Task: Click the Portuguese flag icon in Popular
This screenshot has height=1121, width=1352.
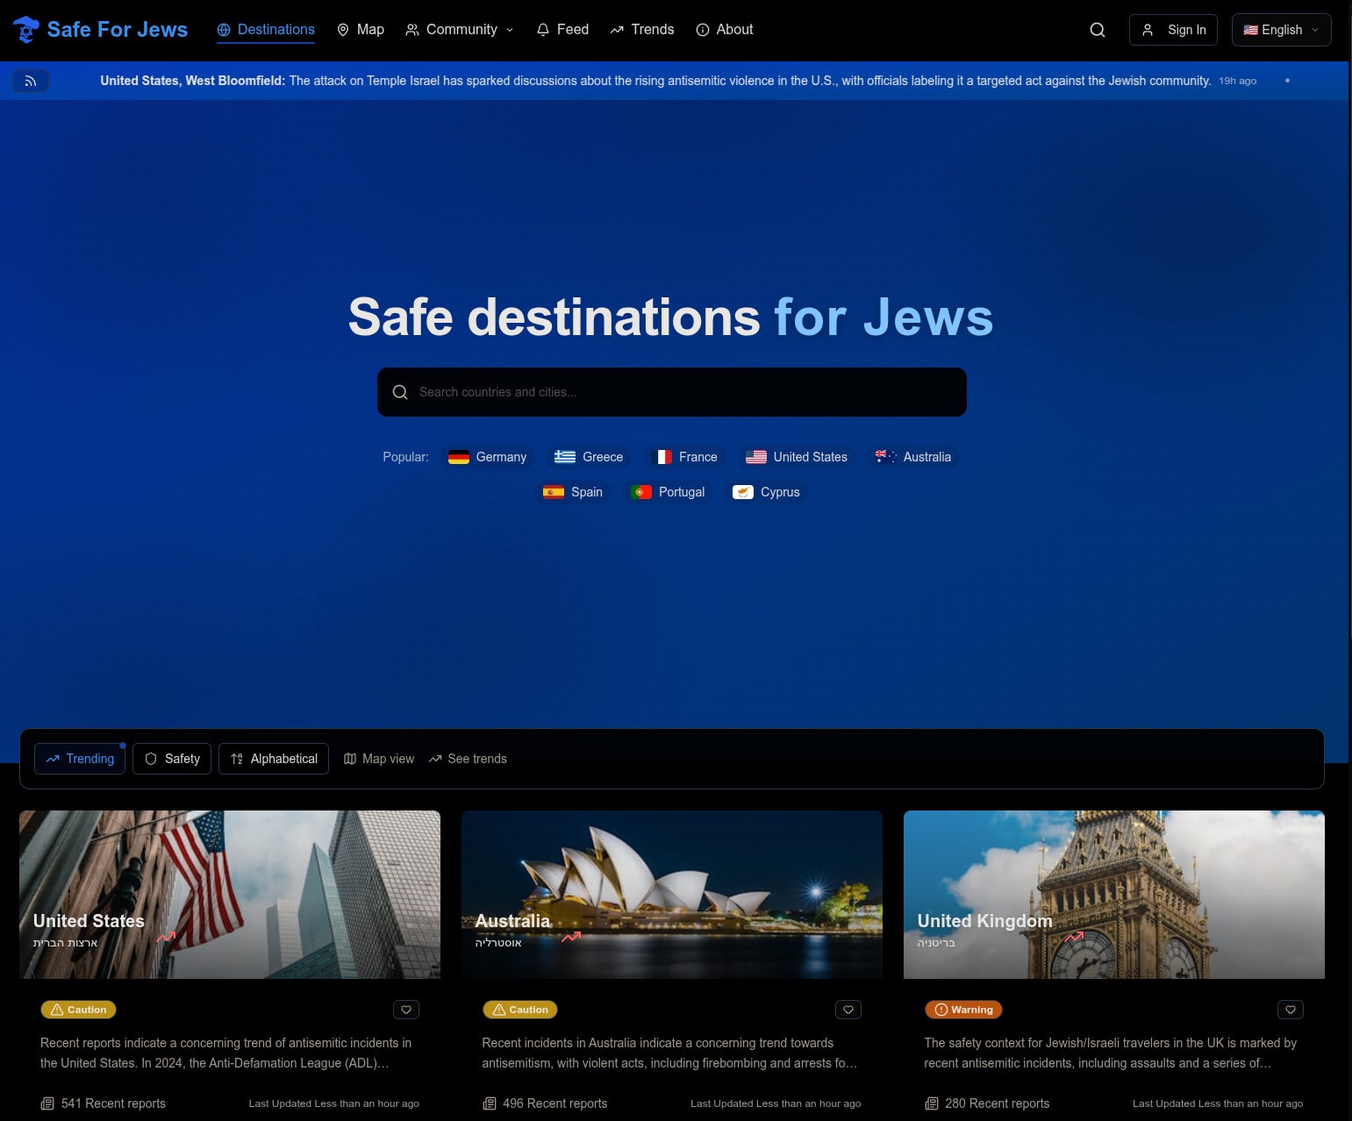Action: 641,492
